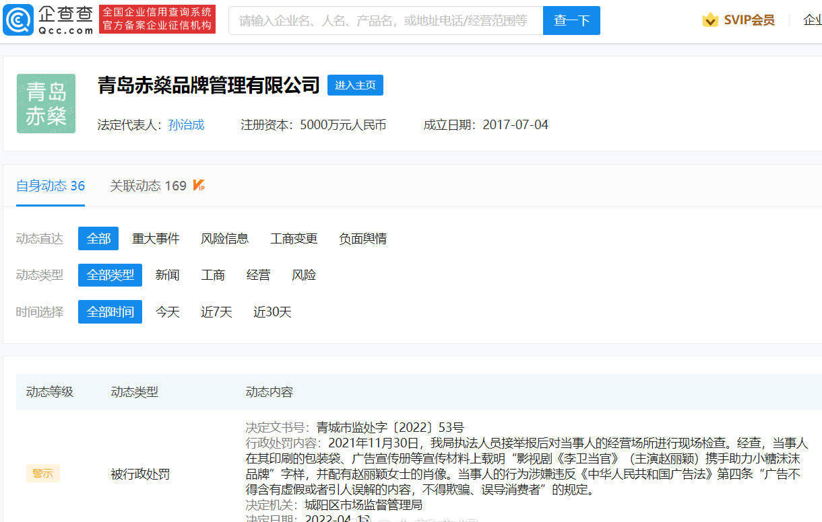Choose 风险 dynamic type
Screen dimensions: 822x522
coord(304,275)
